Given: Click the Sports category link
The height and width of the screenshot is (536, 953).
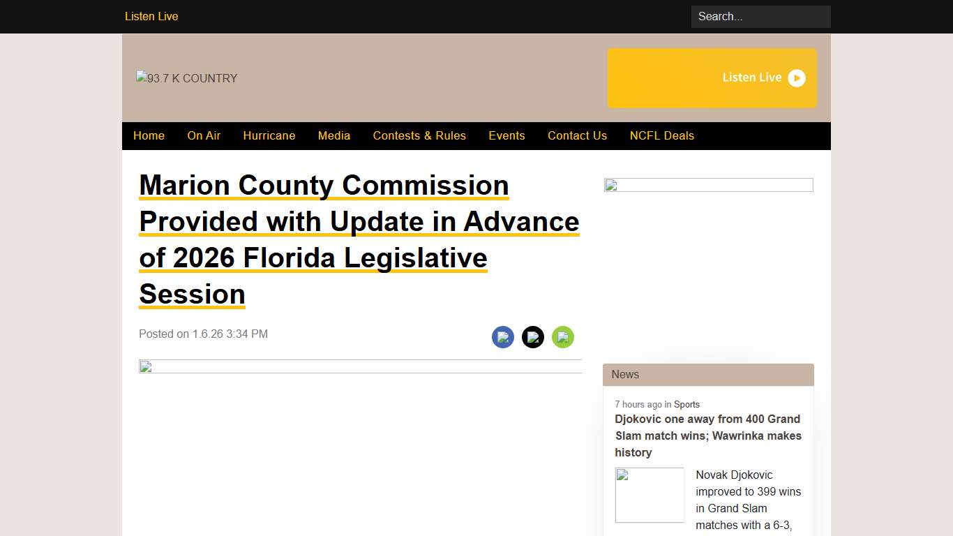Looking at the screenshot, I should (686, 404).
